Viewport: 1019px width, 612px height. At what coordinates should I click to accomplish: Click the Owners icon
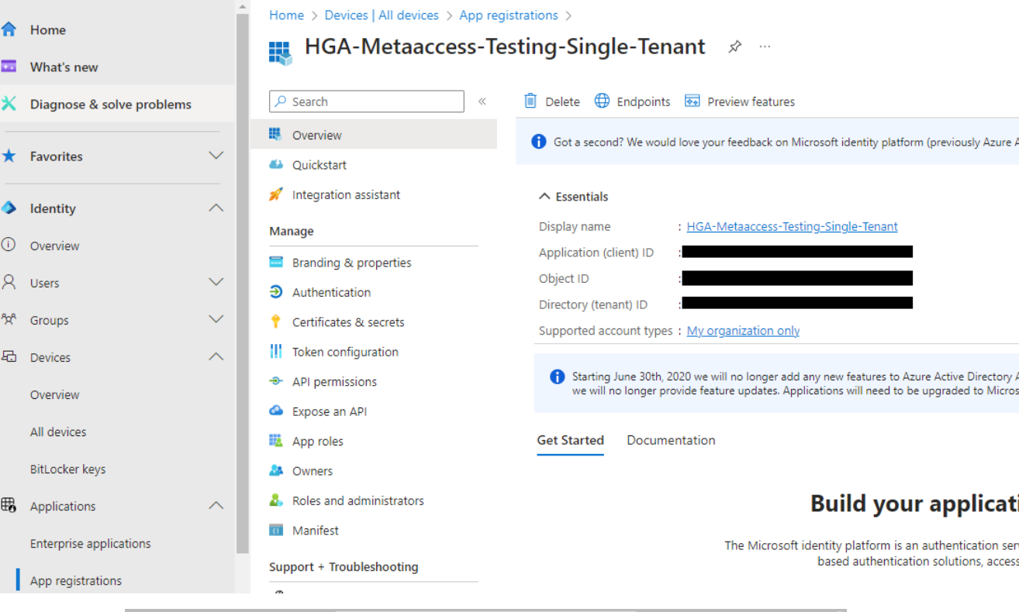coord(275,470)
